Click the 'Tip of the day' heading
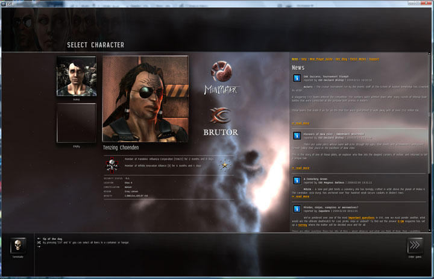This screenshot has width=434, height=279. (52, 239)
